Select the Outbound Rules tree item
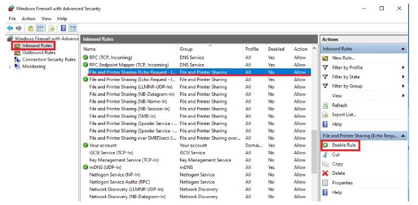This screenshot has height=205, width=418. coord(39,52)
